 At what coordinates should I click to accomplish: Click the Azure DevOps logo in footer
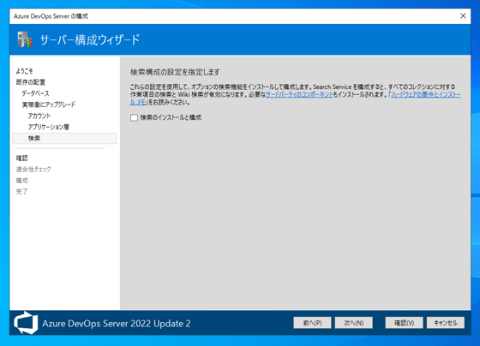point(26,323)
